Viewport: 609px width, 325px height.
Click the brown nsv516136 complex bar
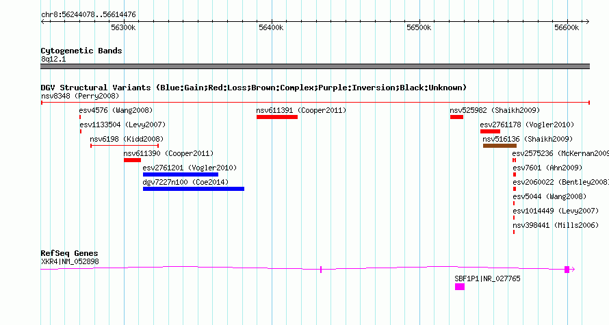[500, 146]
